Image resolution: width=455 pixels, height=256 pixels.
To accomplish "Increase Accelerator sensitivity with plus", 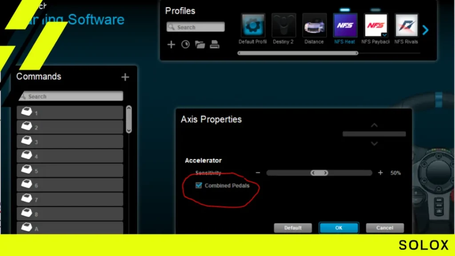I will [380, 173].
